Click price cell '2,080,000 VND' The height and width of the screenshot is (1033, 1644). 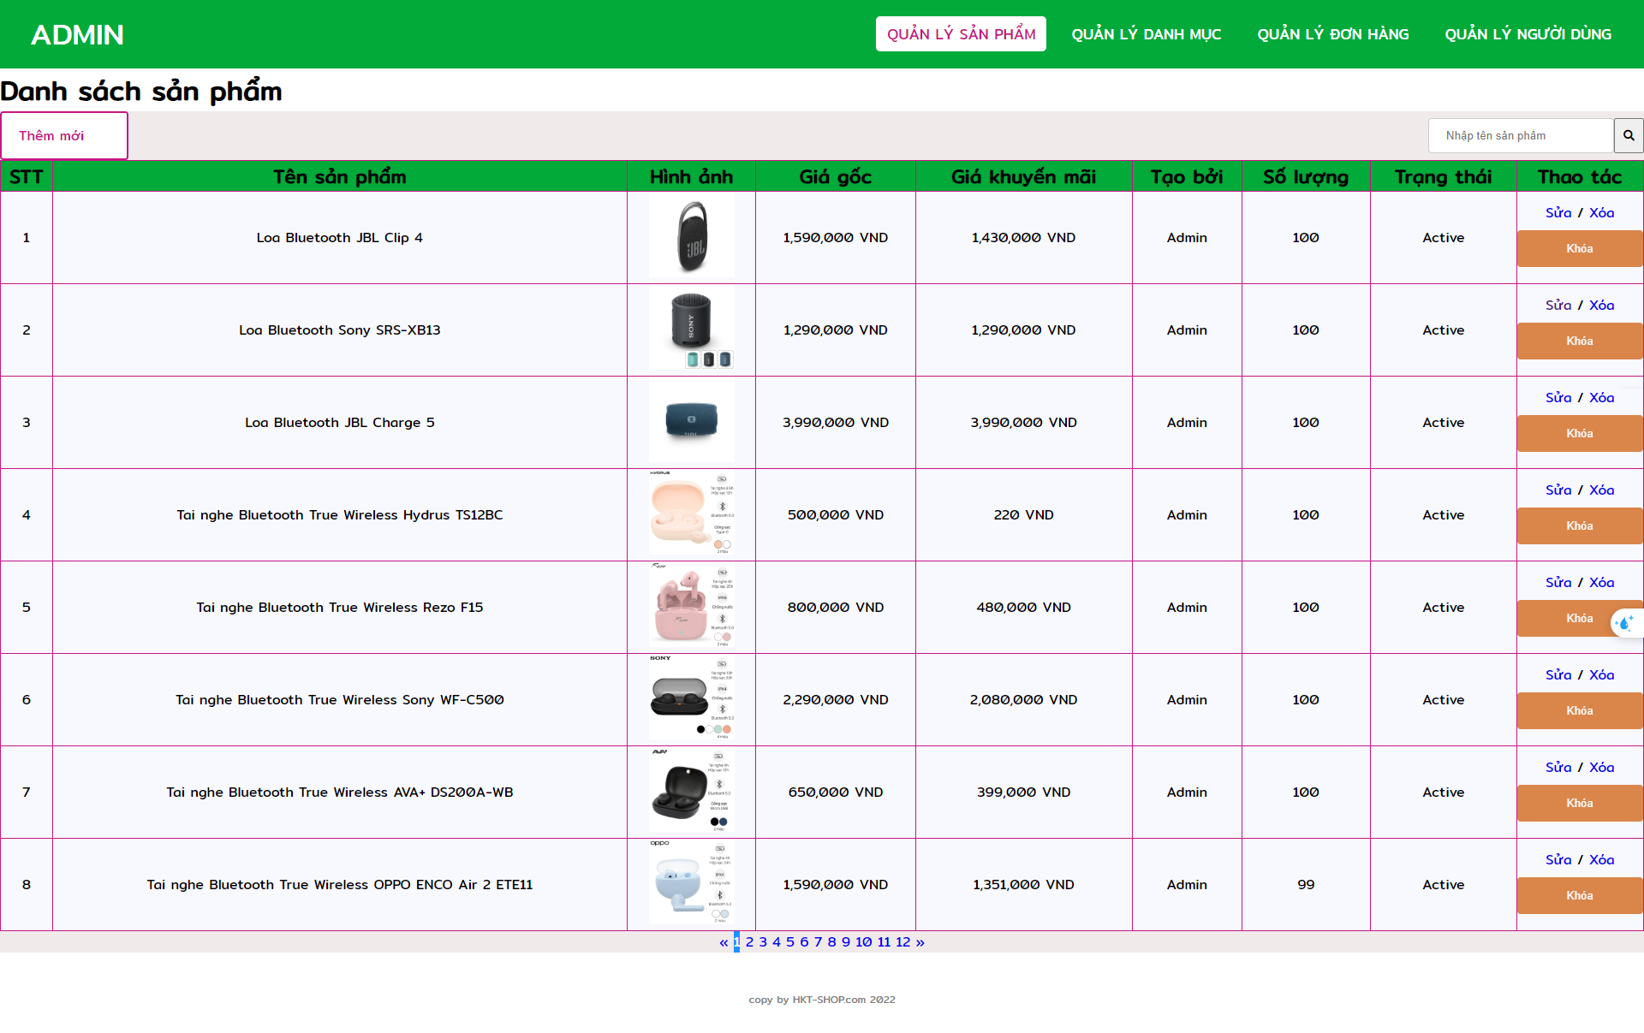point(1023,699)
